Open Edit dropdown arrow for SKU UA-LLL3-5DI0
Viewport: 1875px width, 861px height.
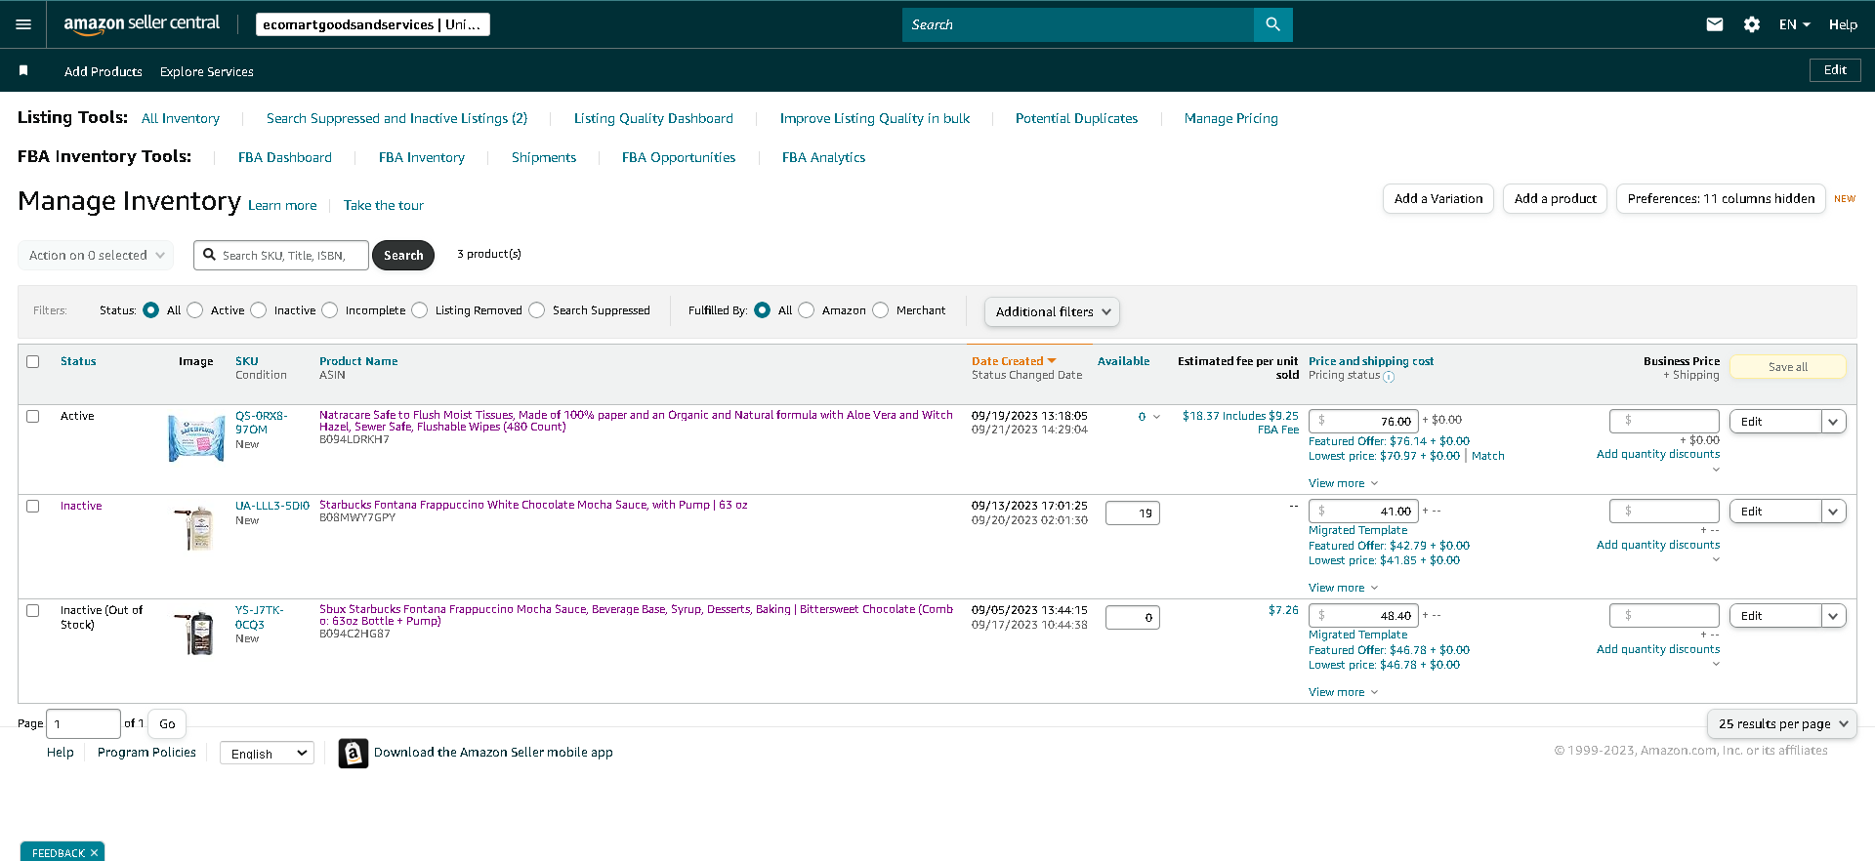(1833, 512)
